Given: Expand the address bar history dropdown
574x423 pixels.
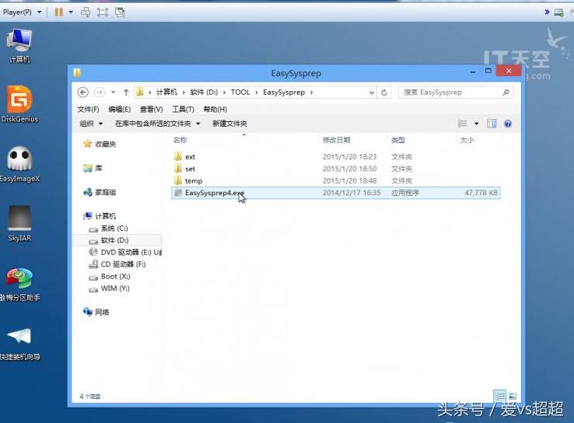Looking at the screenshot, I should click(x=372, y=93).
